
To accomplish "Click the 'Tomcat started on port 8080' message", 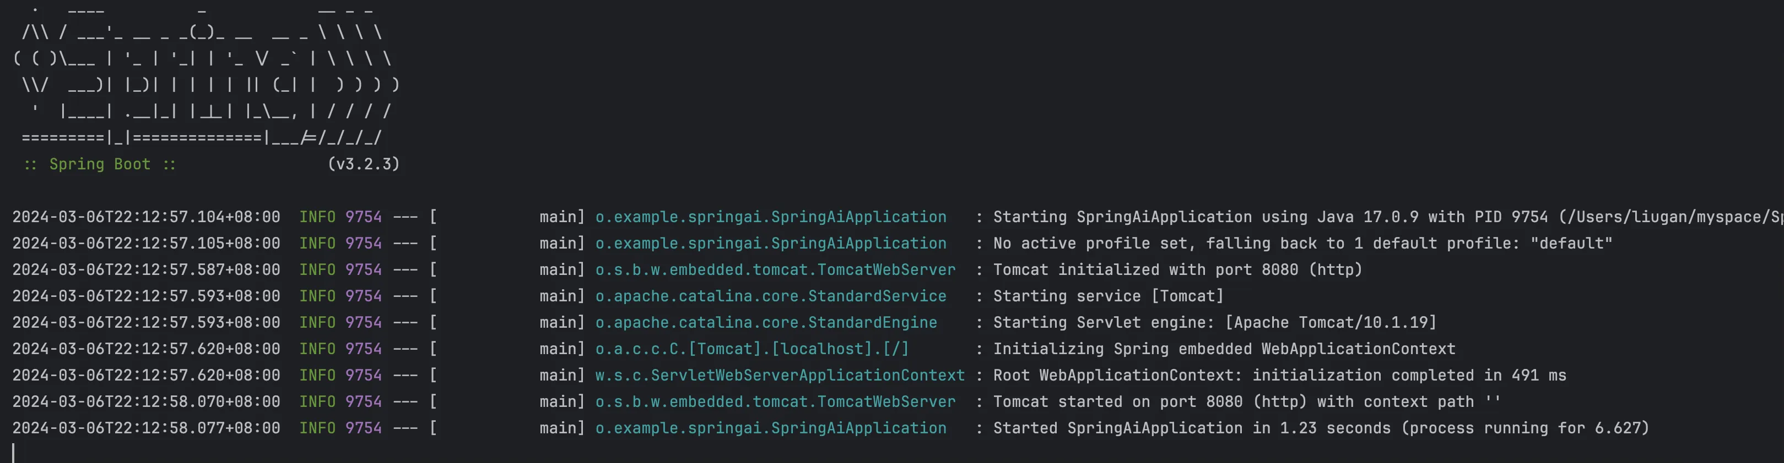I will (x=1247, y=402).
